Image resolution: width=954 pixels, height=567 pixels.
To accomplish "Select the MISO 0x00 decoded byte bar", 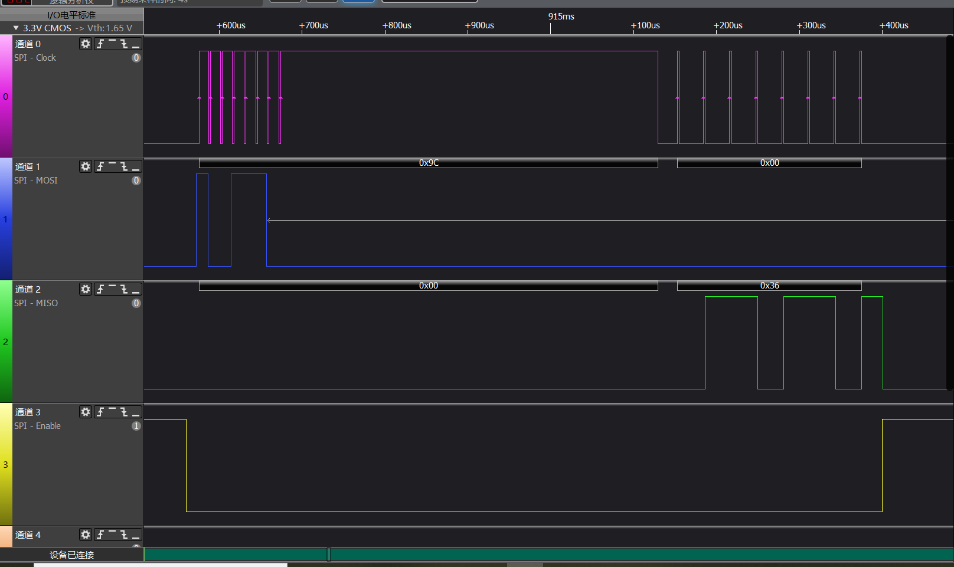I will pos(429,286).
